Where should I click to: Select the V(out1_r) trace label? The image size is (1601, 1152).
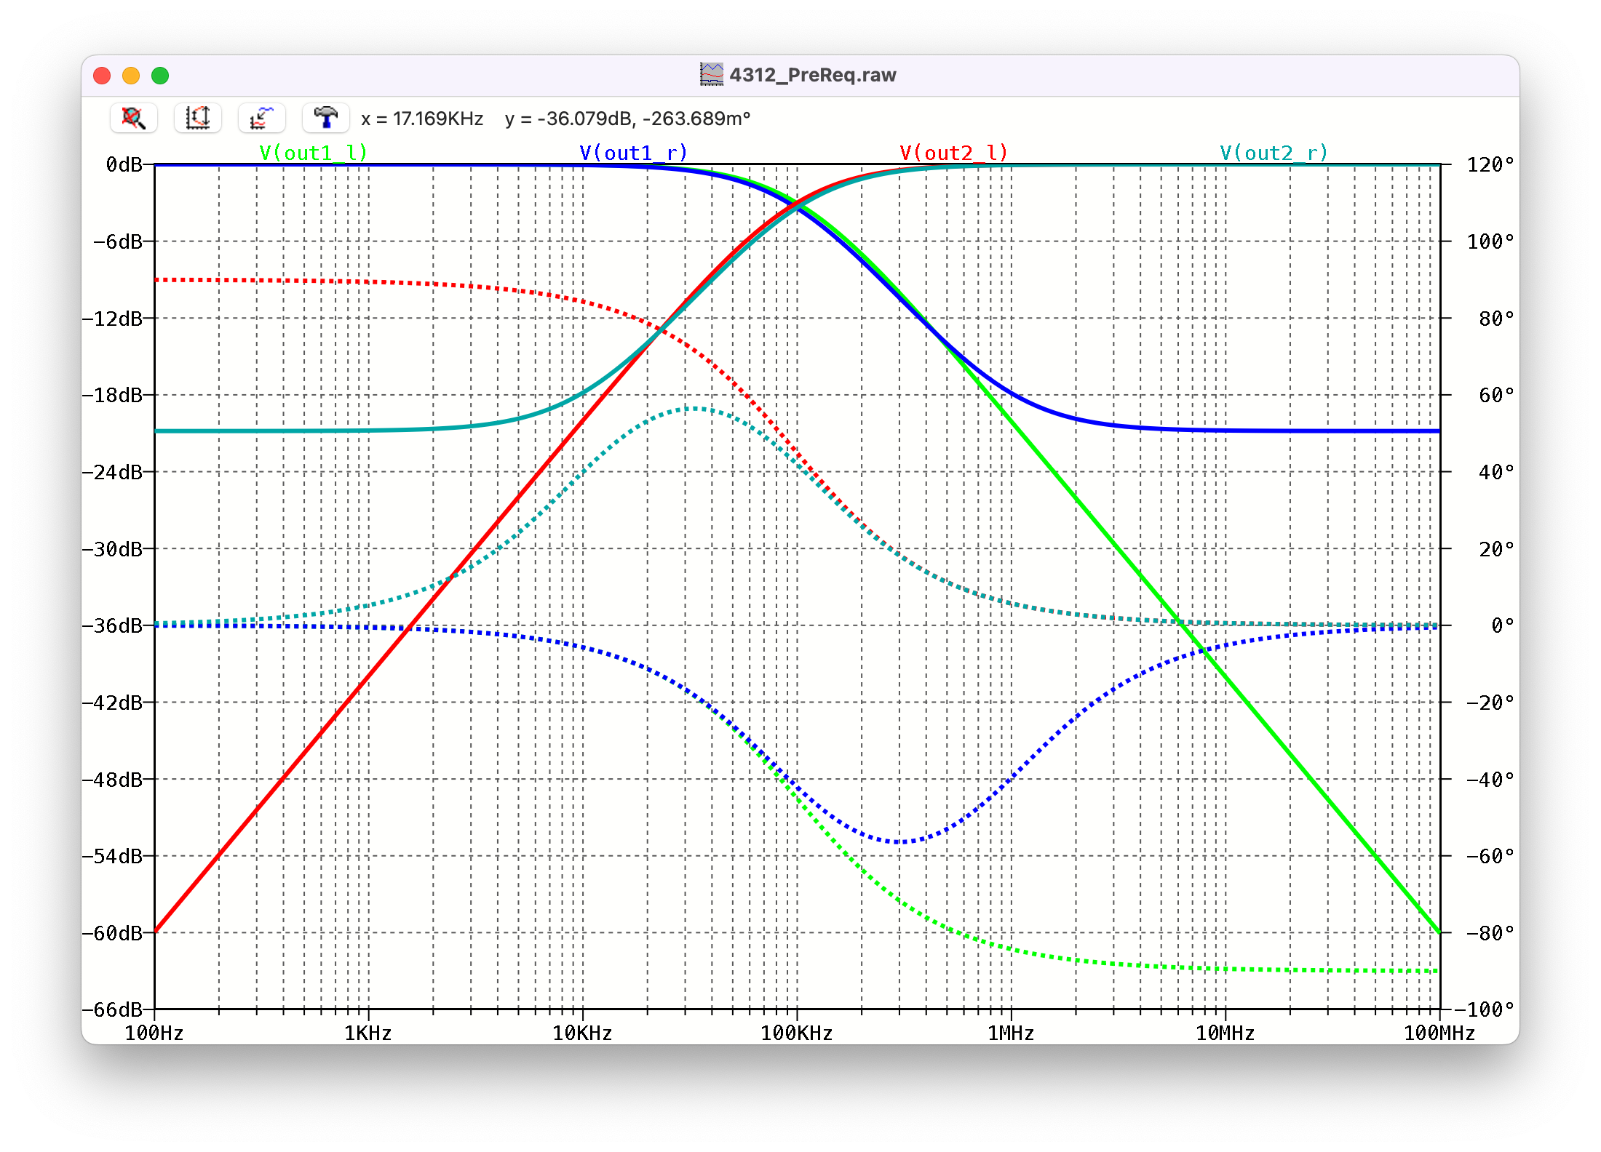tap(633, 153)
